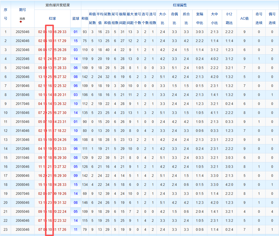The image size is (279, 236).
Task: Click the 复隔中比 column header
Action: point(200,19)
